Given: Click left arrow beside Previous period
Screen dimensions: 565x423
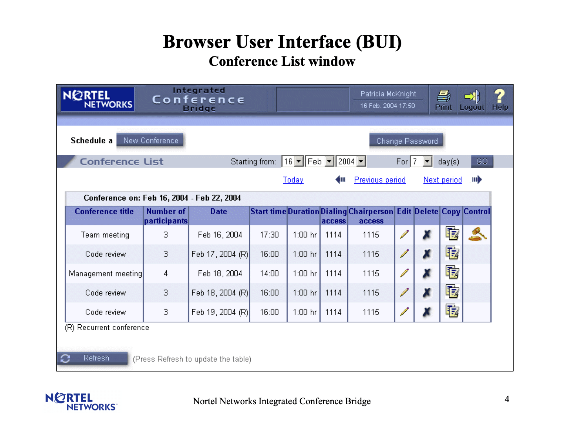Looking at the screenshot, I should click(340, 179).
